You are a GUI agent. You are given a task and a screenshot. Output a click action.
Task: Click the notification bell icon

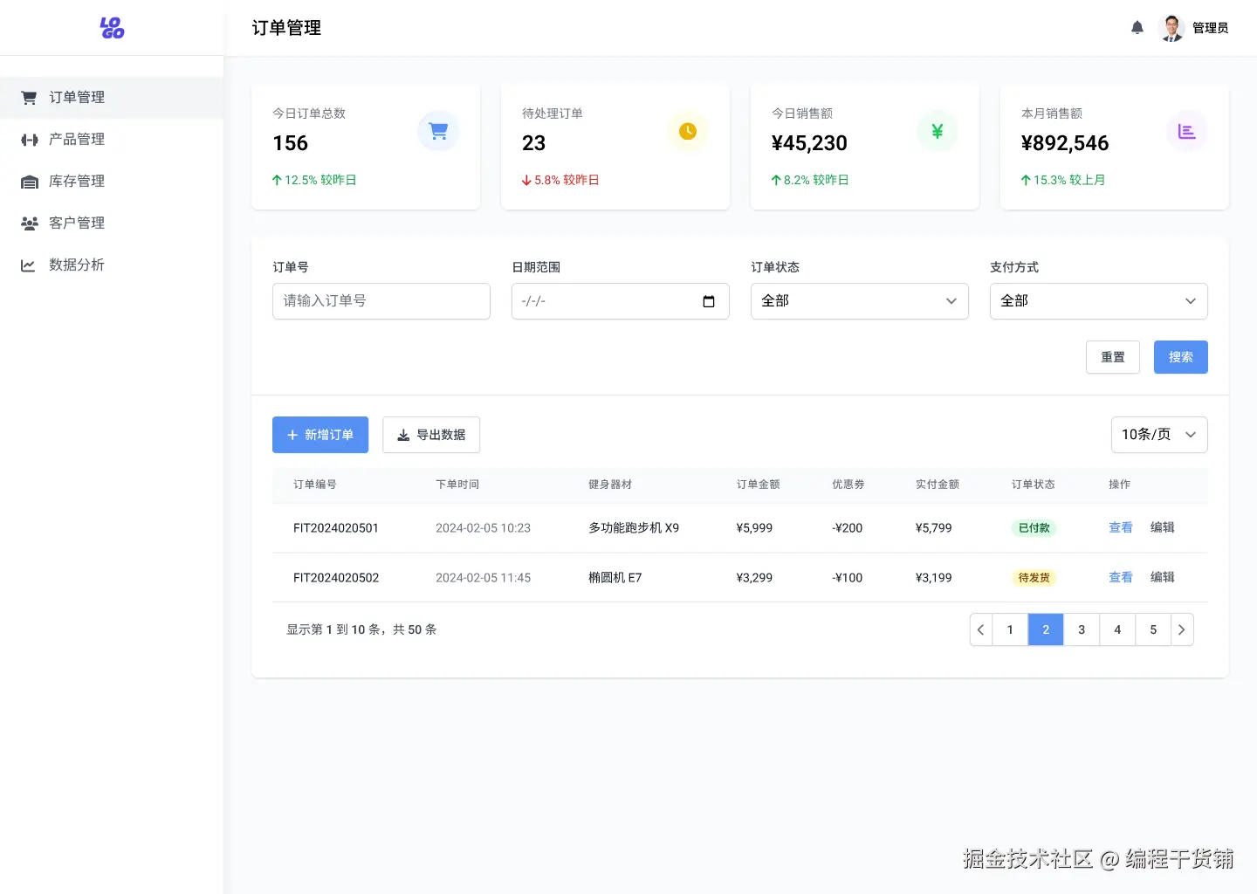[x=1137, y=27]
